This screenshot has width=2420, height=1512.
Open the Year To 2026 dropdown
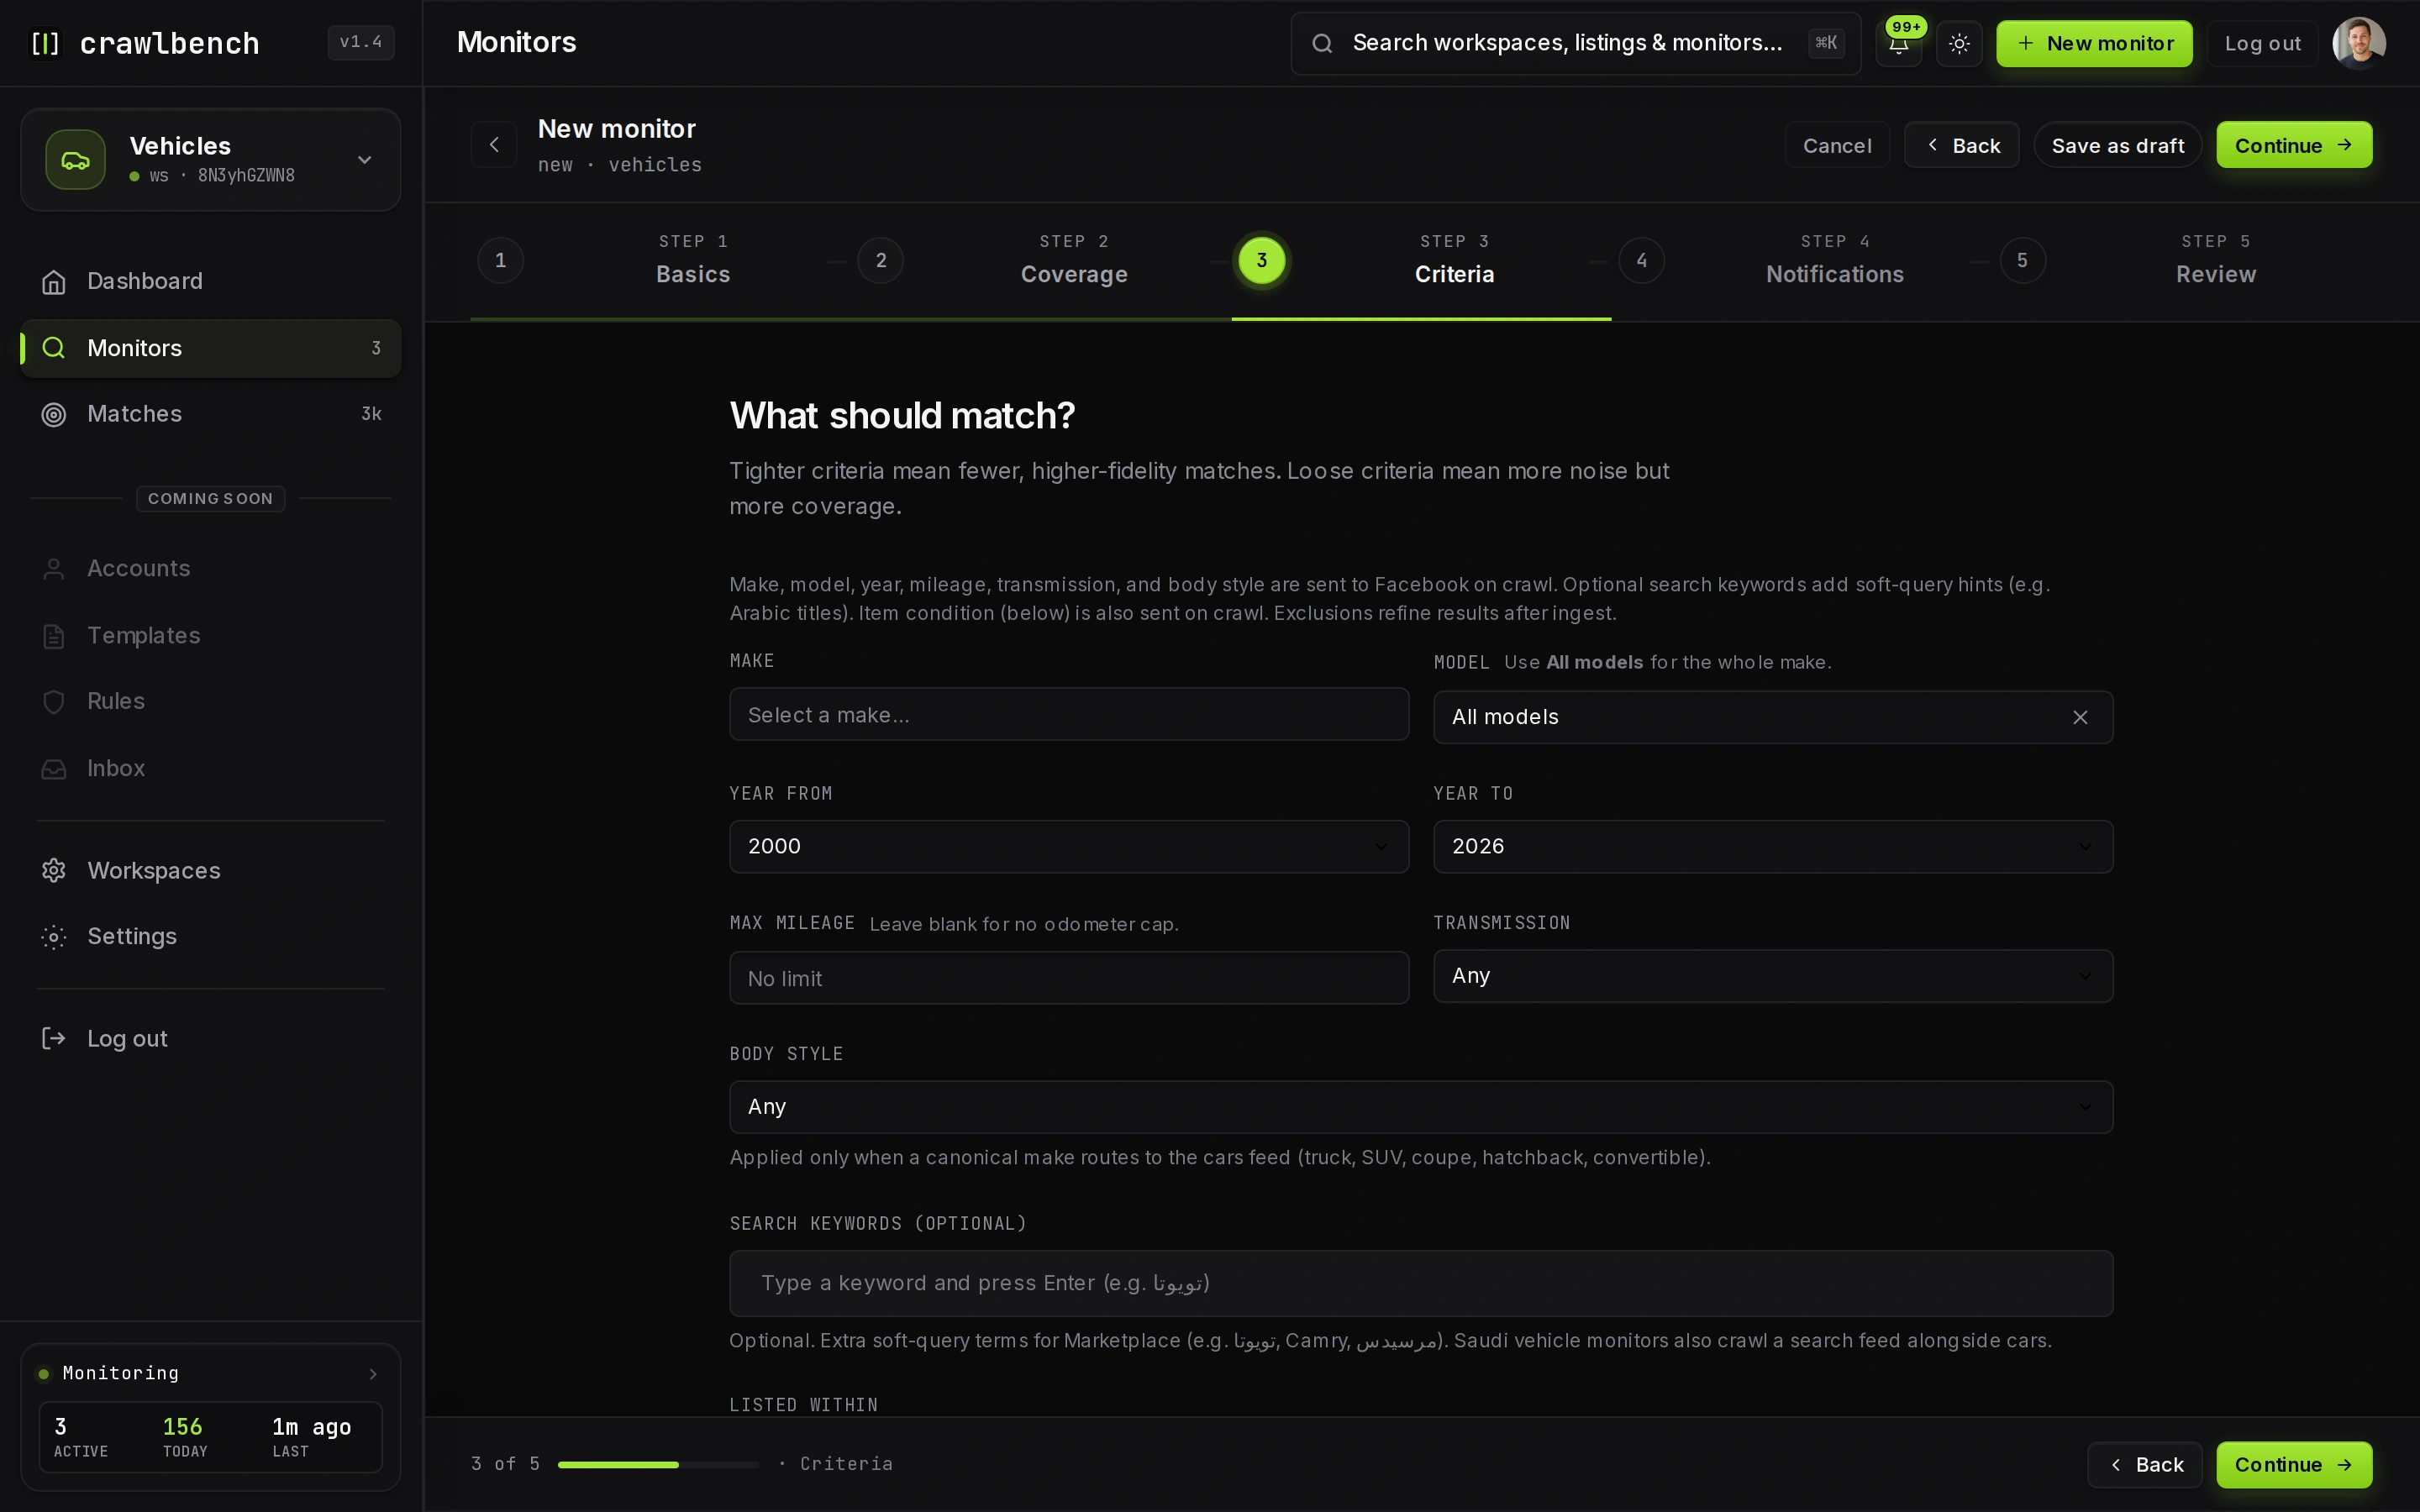[1773, 846]
